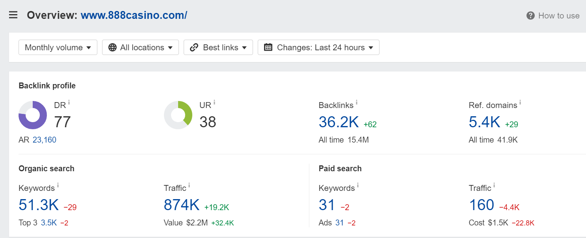
Task: Expand the Best links dropdown
Action: pos(218,48)
